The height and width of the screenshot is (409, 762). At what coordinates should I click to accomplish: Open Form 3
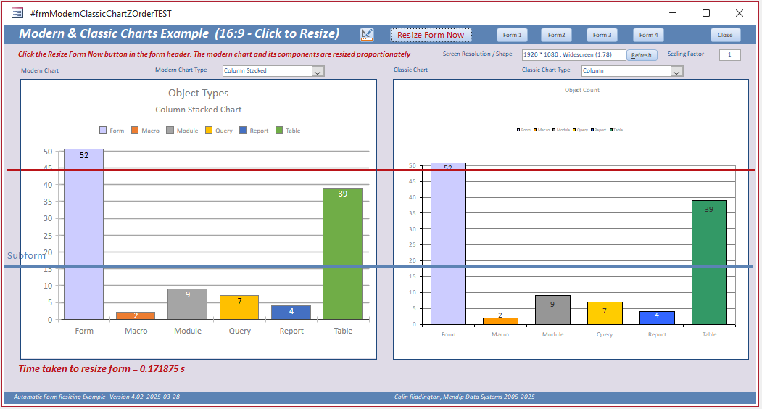tap(602, 35)
